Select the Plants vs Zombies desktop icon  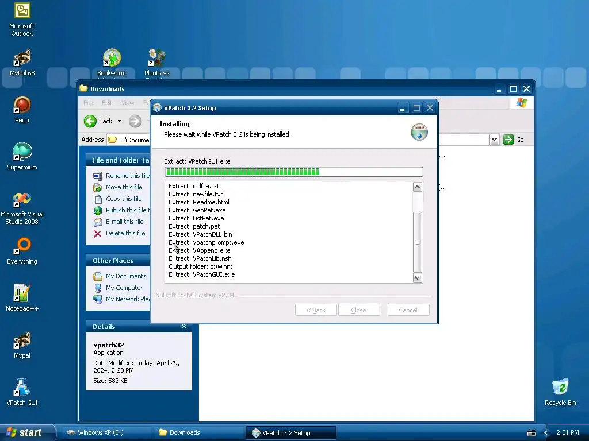(156, 63)
